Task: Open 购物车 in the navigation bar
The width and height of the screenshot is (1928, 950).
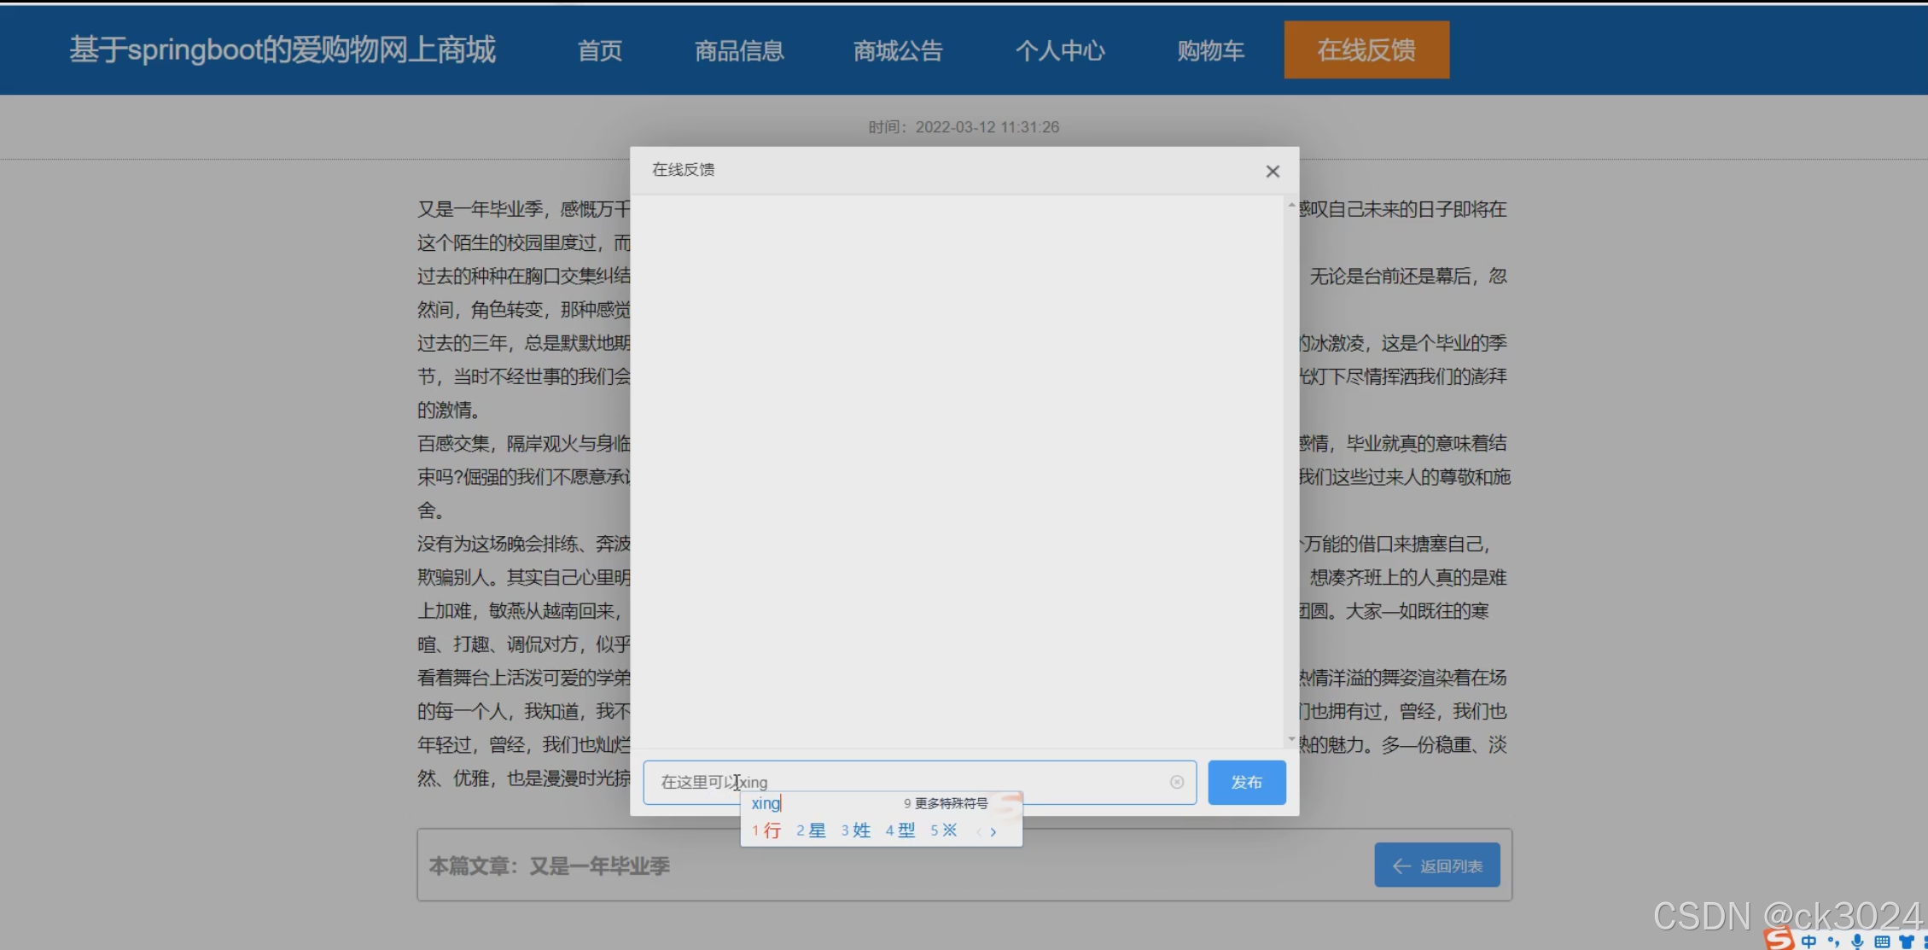Action: [1211, 50]
